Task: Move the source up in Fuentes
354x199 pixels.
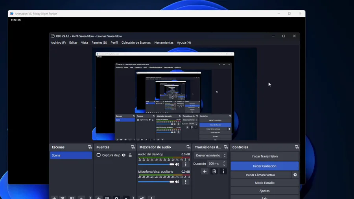Action: pyautogui.click(x=126, y=198)
